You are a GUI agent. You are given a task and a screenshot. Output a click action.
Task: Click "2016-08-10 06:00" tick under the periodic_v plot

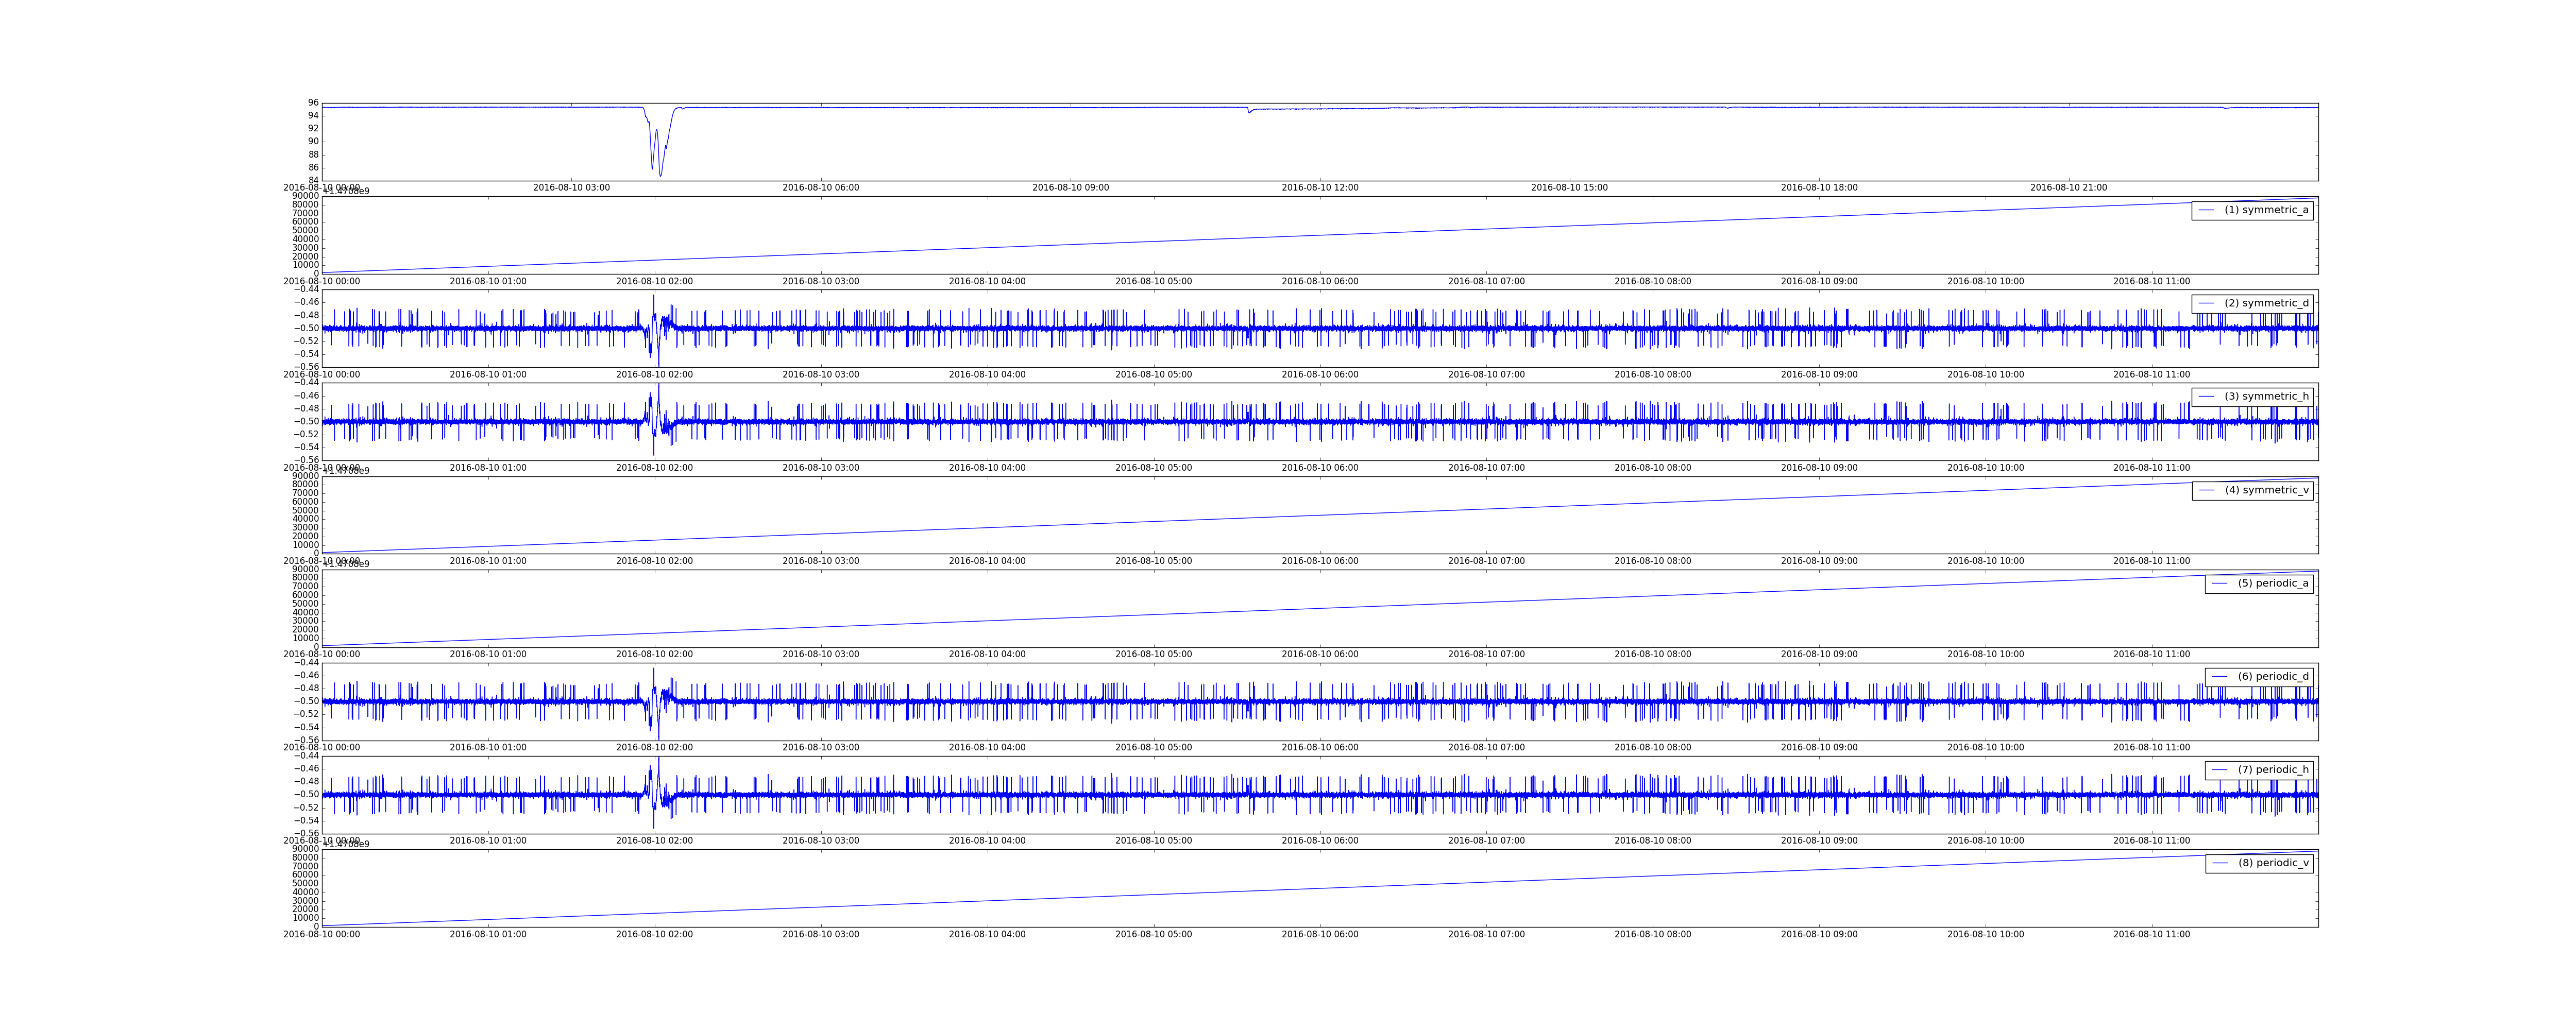(1320, 935)
